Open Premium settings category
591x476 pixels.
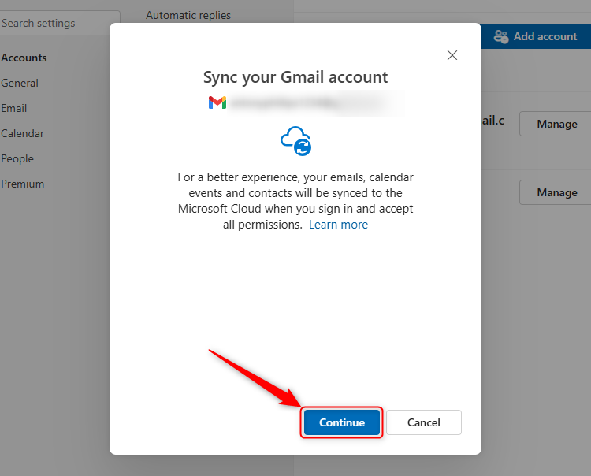pos(23,184)
